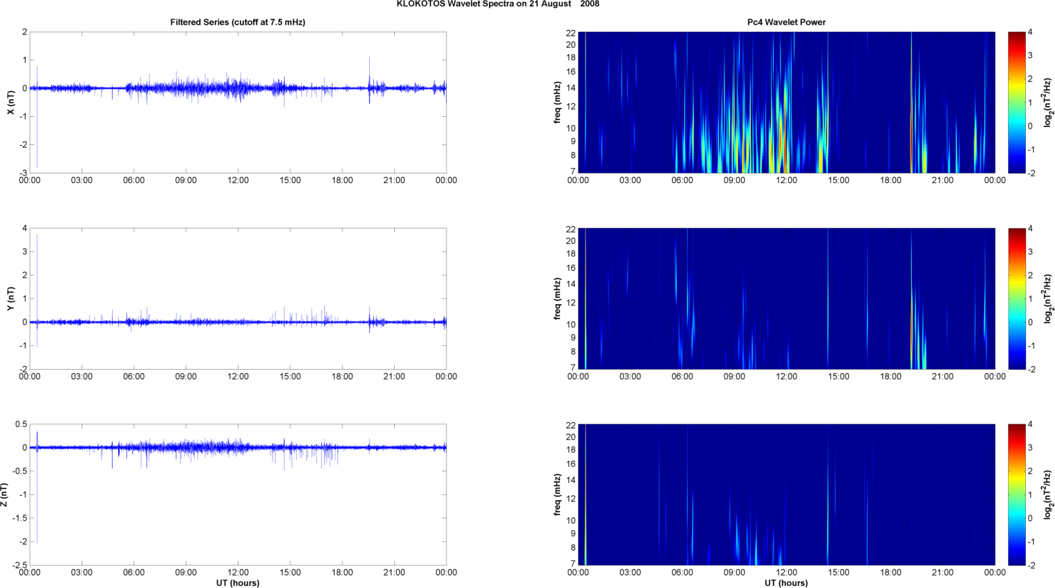Click UT (hours) label under Z time series
This screenshot has width=1055, height=588.
237,582
